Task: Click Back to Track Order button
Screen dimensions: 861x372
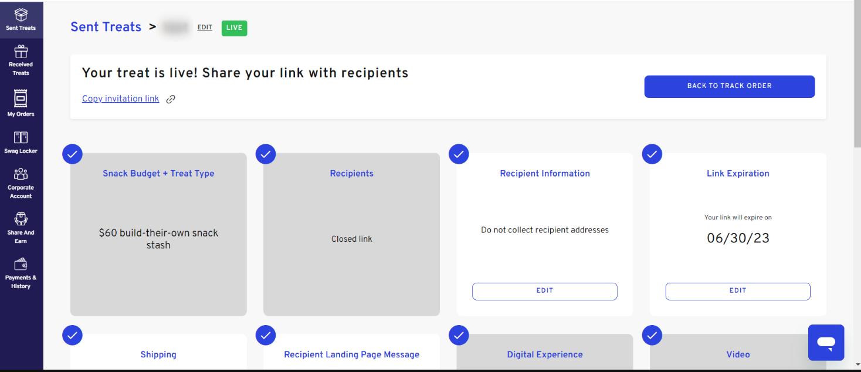Action: coord(730,86)
